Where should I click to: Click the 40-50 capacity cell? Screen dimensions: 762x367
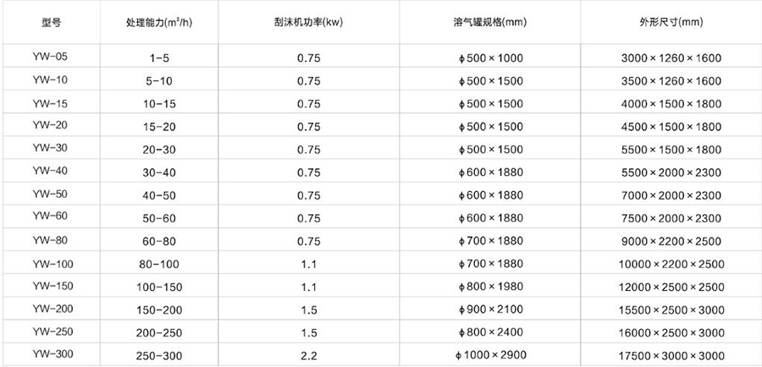[160, 194]
